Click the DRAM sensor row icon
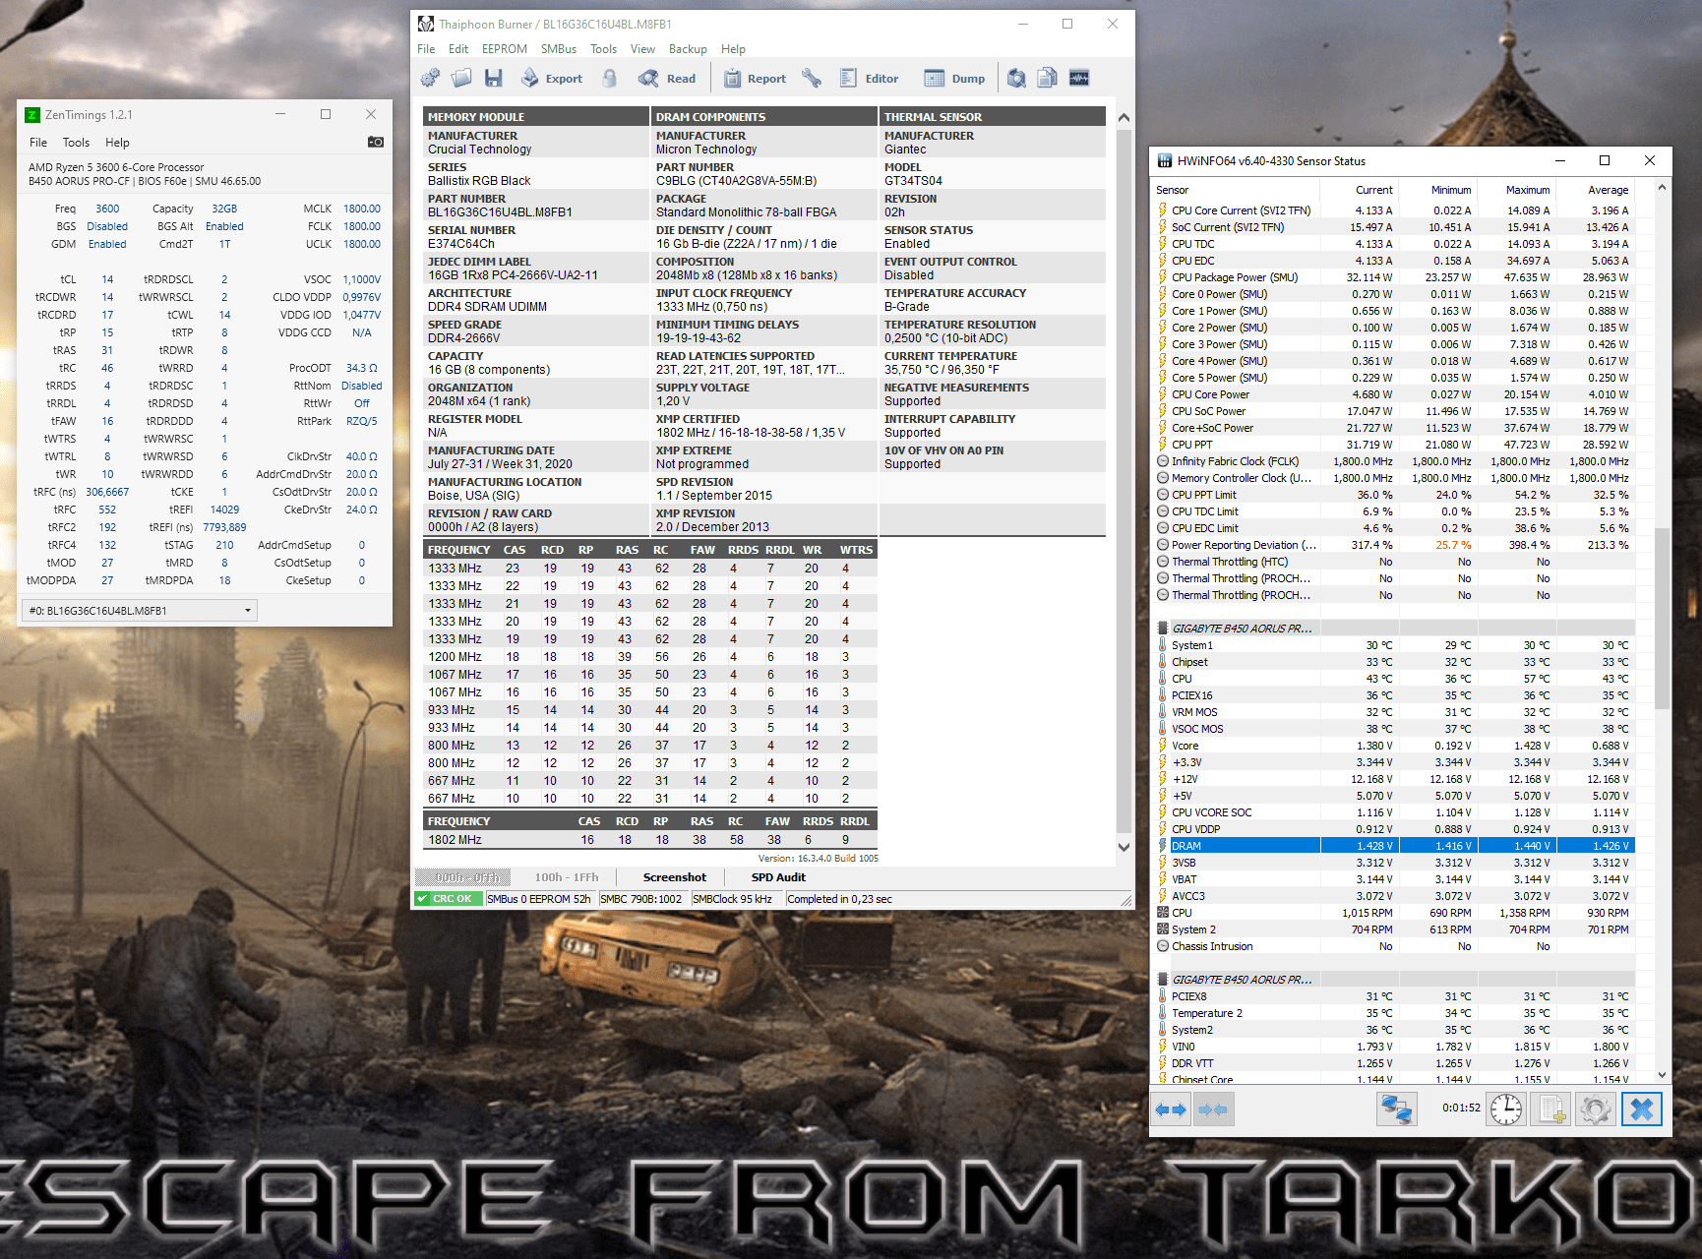 1163,846
